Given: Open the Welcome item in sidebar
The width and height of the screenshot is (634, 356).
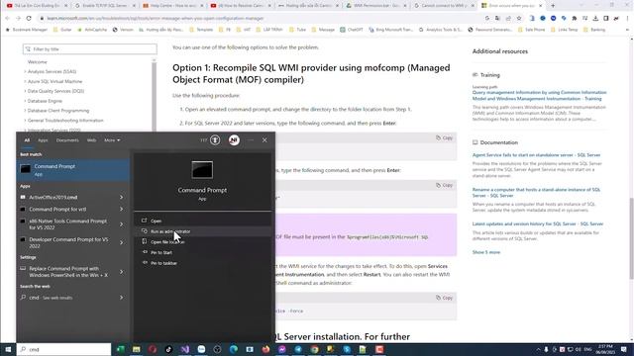Looking at the screenshot, I should point(38,61).
